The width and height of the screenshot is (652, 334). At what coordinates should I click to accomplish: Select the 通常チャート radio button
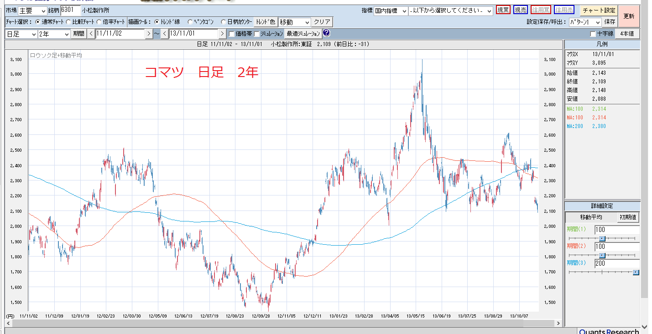click(x=38, y=22)
